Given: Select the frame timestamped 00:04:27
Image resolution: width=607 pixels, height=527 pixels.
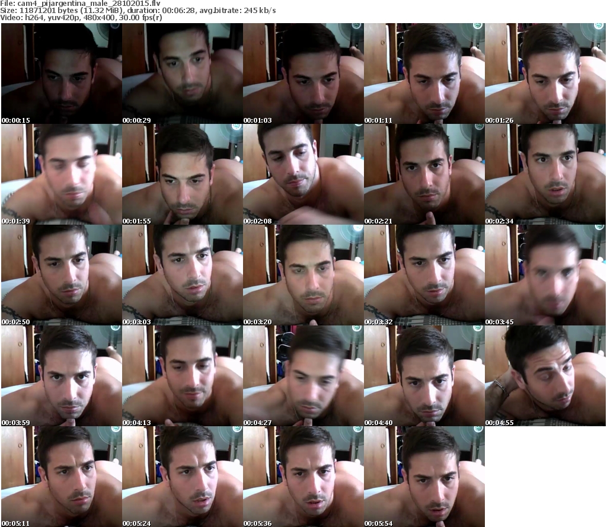Looking at the screenshot, I should coord(303,376).
